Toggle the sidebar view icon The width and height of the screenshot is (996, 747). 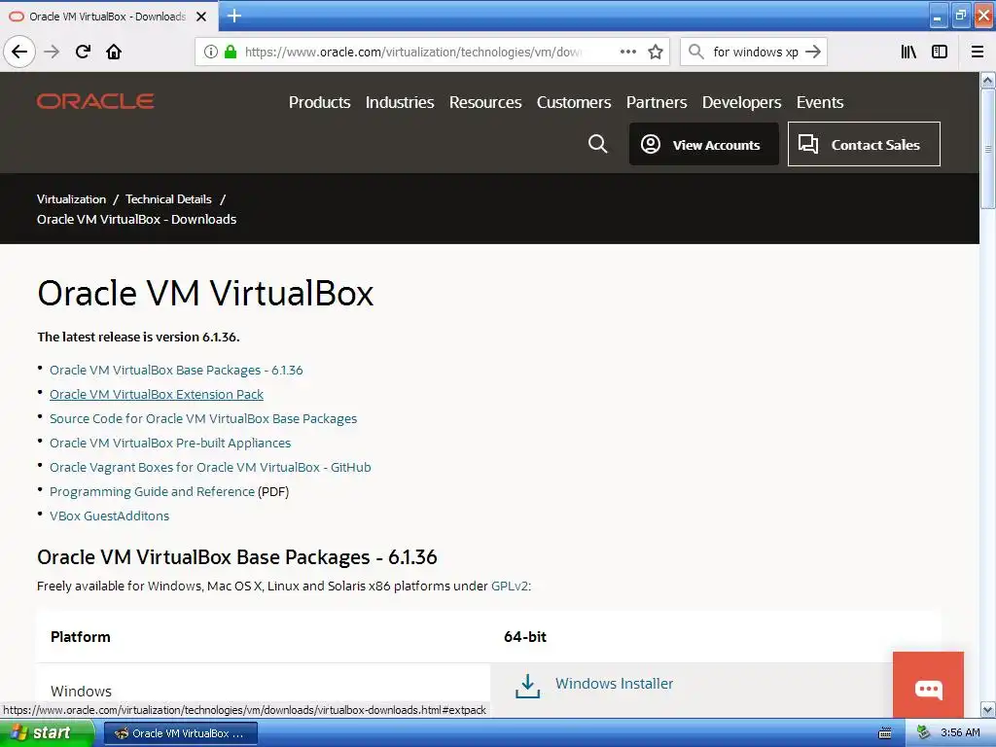(x=940, y=52)
